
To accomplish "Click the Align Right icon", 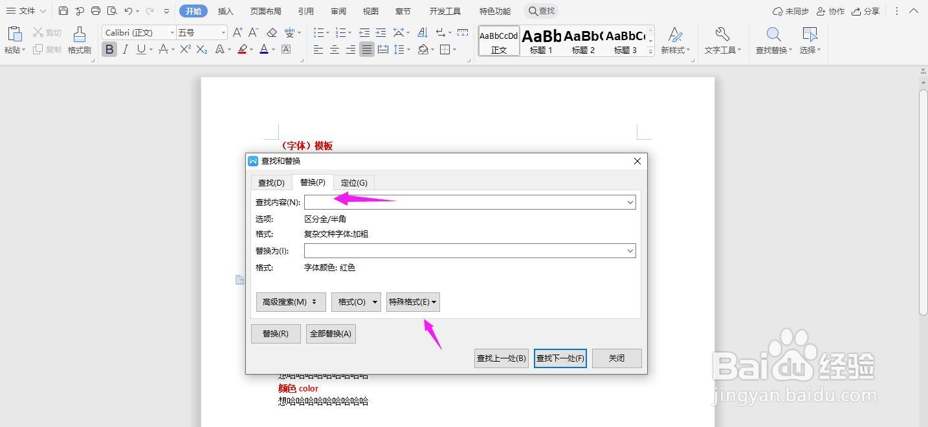I will pyautogui.click(x=351, y=49).
